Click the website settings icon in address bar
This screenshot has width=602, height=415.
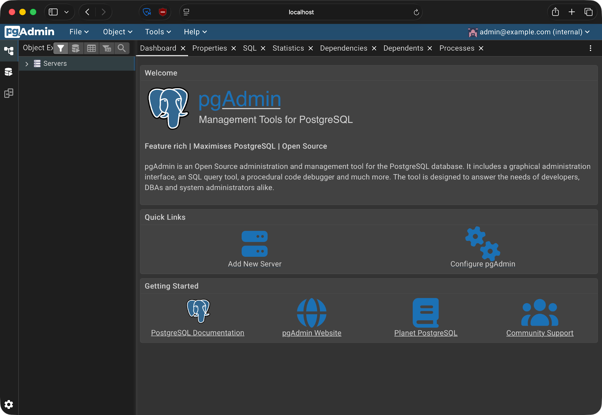pyautogui.click(x=186, y=12)
